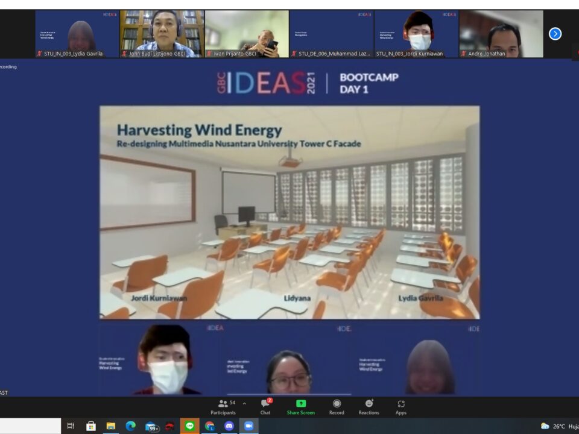Open the Zoom Apps panel
This screenshot has width=579, height=434.
click(x=401, y=407)
